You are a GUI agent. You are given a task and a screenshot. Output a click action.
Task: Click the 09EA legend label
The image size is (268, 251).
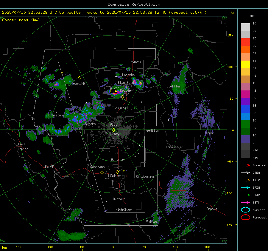tap(256, 173)
